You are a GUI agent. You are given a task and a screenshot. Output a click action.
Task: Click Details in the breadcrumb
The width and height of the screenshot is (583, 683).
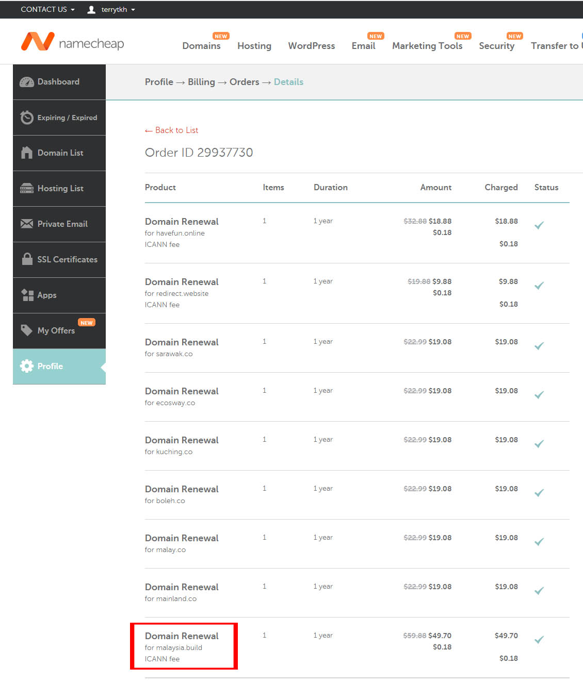(288, 82)
